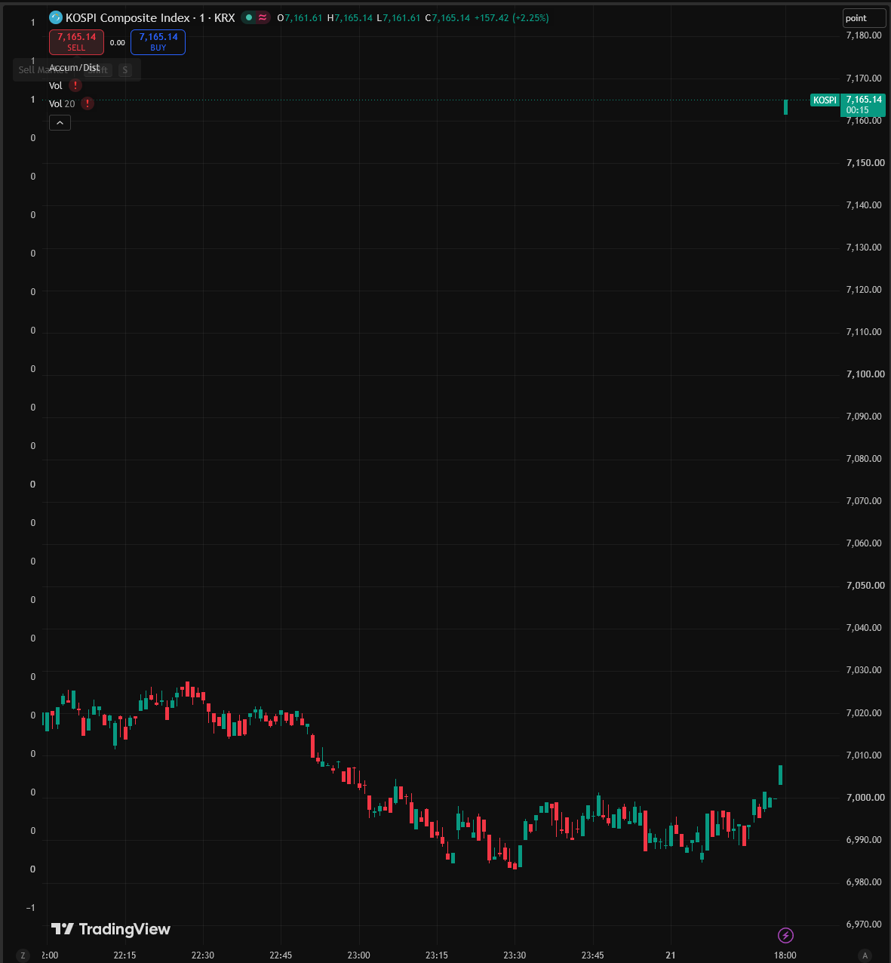Click the 18:00 time axis label
Screen dimensions: 891x963
tap(785, 955)
